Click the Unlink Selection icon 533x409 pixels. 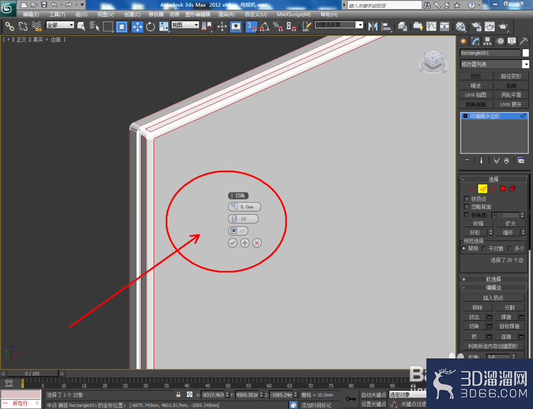pos(23,26)
